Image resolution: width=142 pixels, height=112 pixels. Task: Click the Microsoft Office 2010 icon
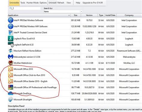10,69
